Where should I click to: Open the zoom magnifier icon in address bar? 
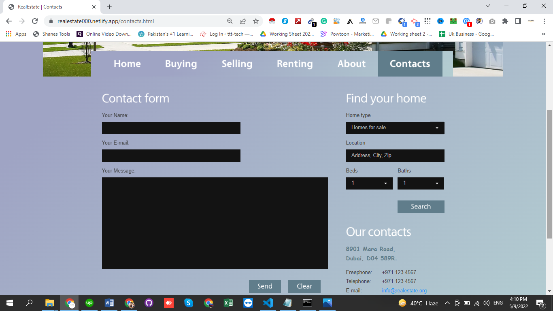(230, 21)
